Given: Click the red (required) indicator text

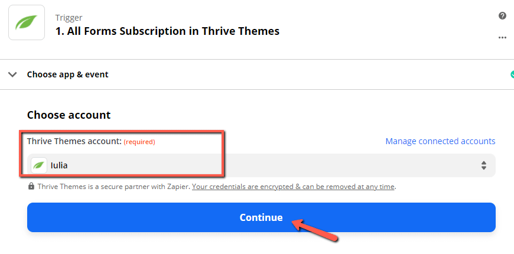Looking at the screenshot, I should [x=139, y=142].
